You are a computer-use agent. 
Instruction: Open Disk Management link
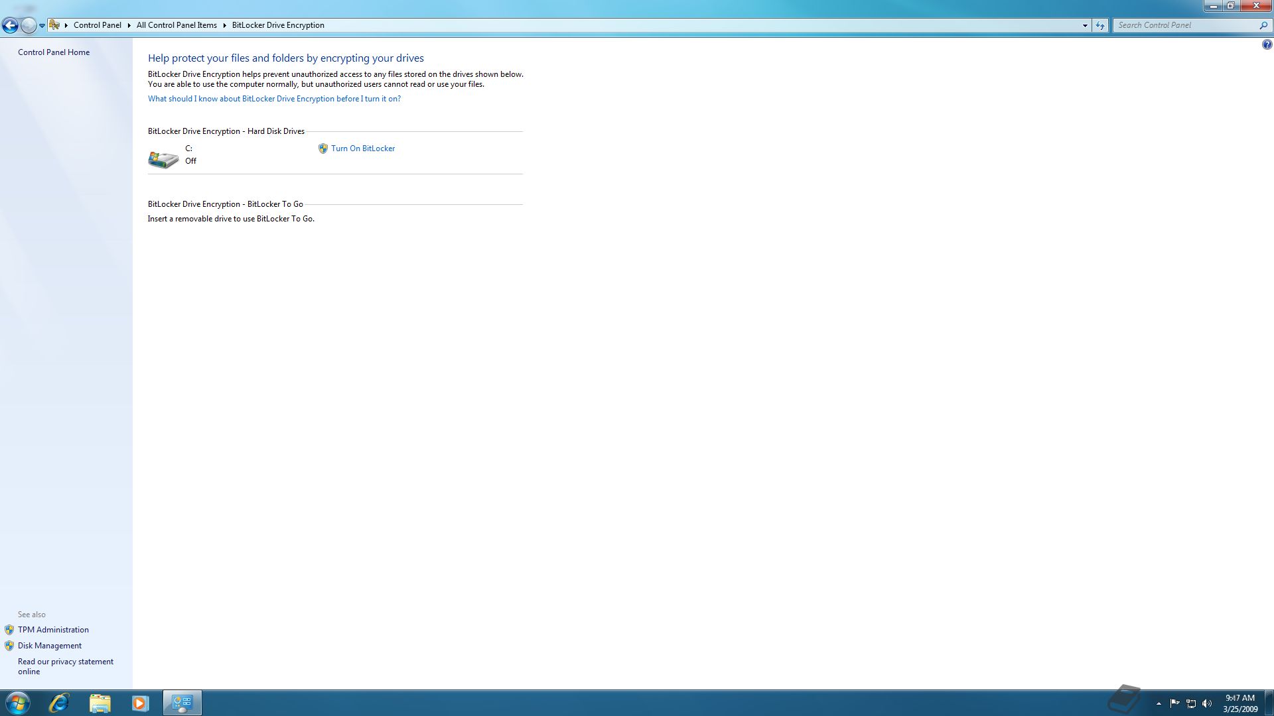click(50, 646)
